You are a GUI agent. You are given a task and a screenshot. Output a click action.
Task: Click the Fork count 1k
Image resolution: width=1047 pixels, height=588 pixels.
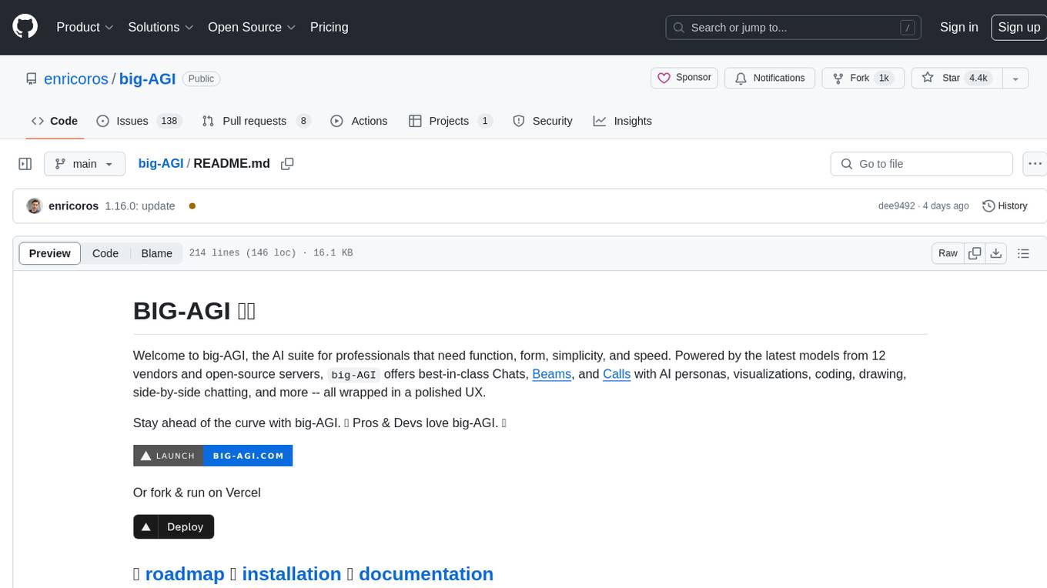point(884,78)
